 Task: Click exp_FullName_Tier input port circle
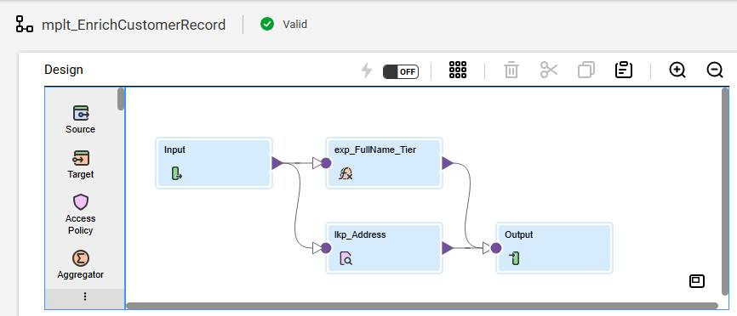tap(326, 163)
